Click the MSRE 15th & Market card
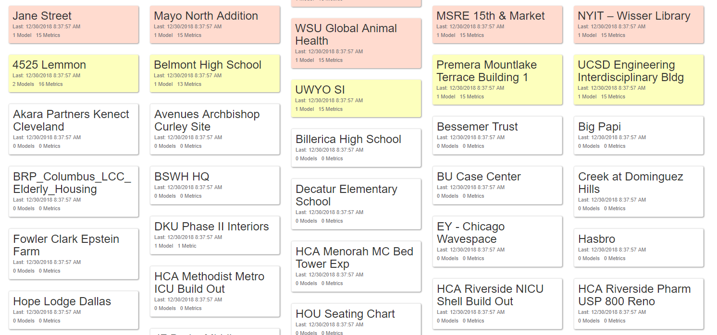The height and width of the screenshot is (335, 717). 497,24
